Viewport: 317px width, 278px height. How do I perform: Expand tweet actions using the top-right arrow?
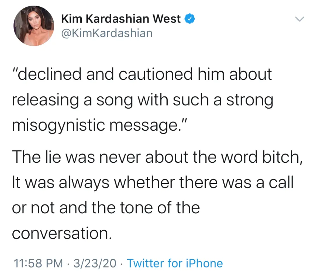click(x=300, y=19)
